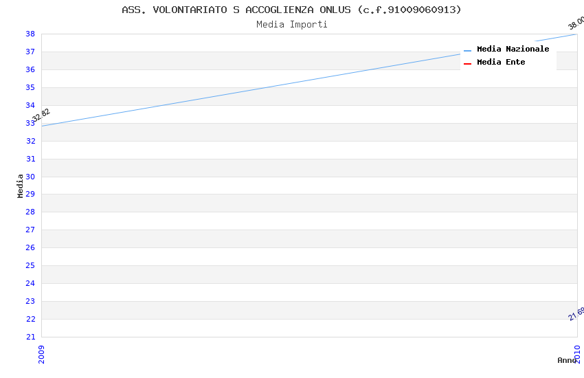Screen dimensions: 584x378
Task: Click the y-axis value 28
Action: tap(30, 212)
